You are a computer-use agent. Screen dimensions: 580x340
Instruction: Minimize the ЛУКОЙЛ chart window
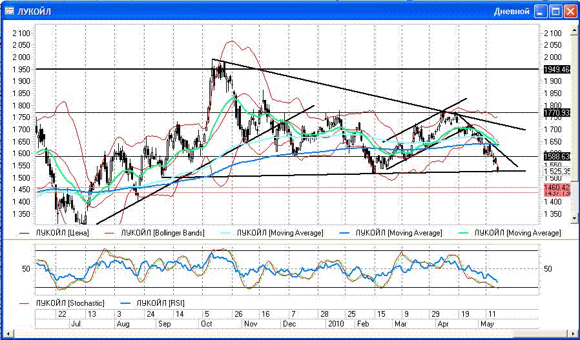(x=541, y=12)
